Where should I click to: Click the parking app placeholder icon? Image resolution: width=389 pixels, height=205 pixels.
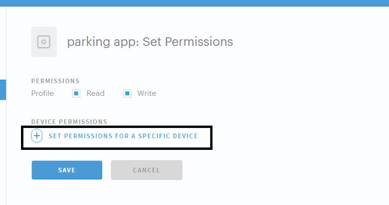pyautogui.click(x=44, y=42)
